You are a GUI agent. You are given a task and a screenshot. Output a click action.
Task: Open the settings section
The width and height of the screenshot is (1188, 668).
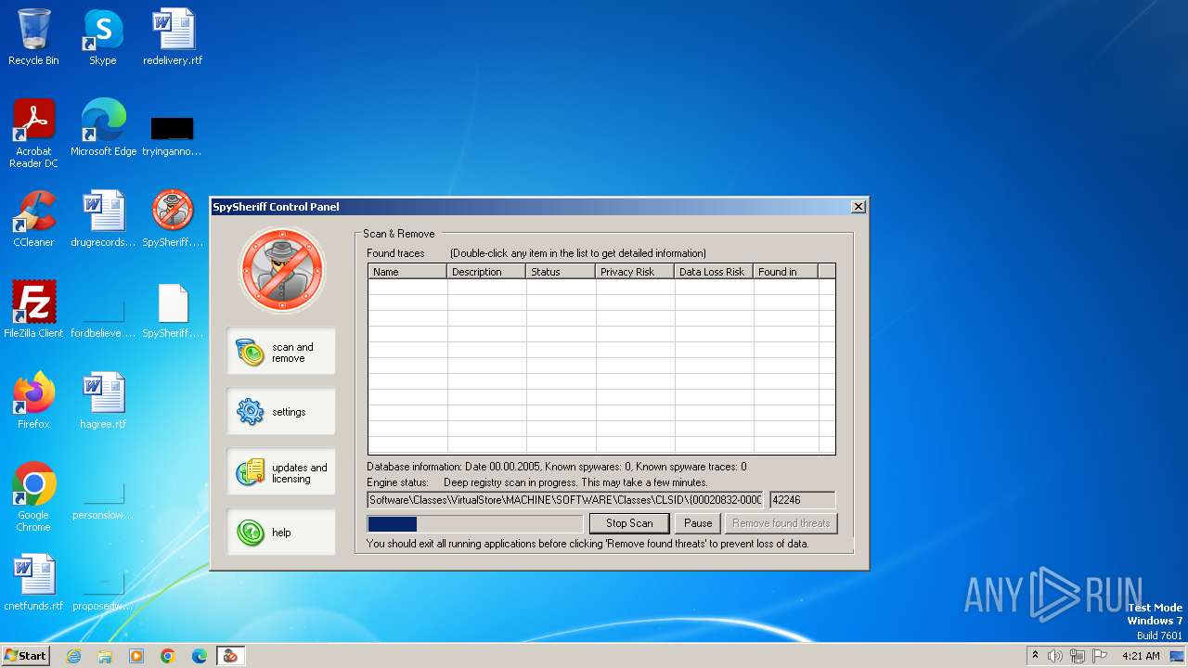coord(281,412)
